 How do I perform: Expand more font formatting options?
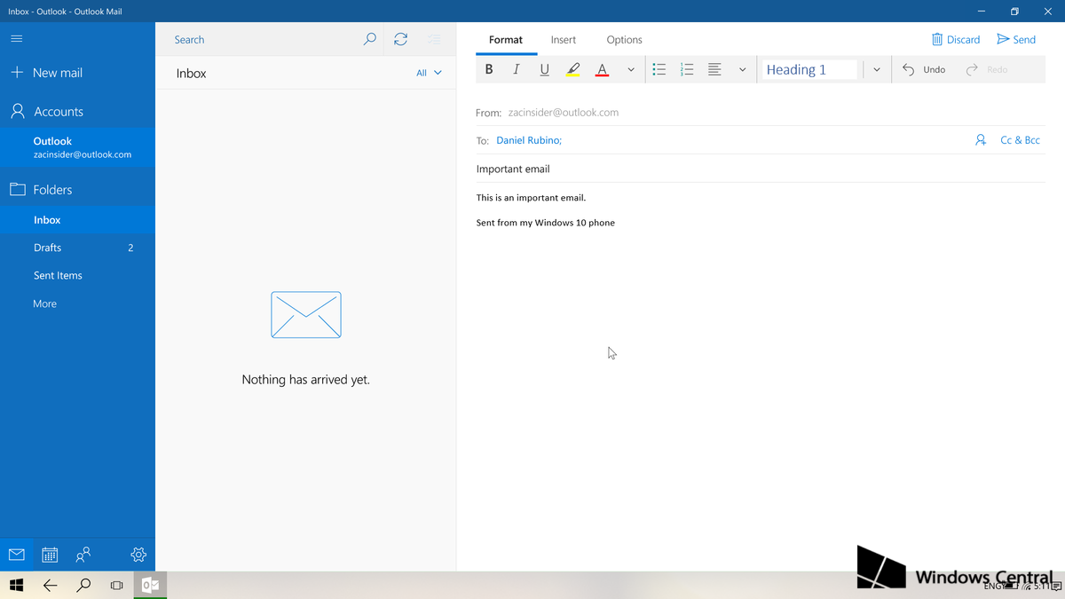pyautogui.click(x=630, y=69)
